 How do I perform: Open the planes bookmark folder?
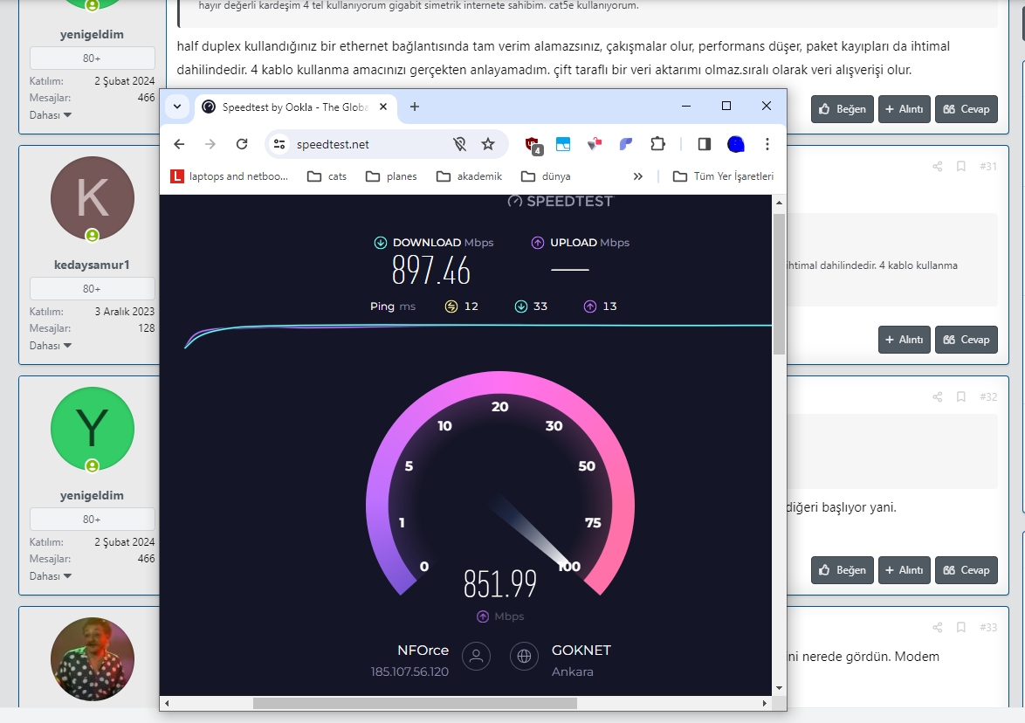(391, 176)
